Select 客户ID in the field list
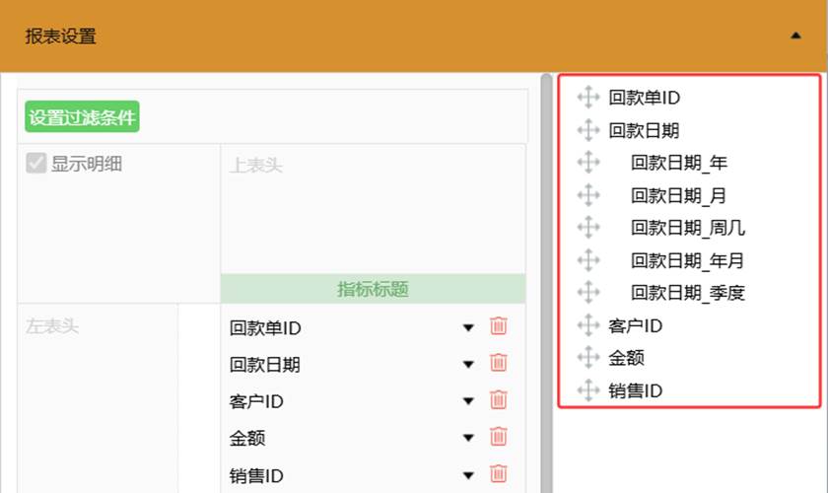Image resolution: width=828 pixels, height=493 pixels. [x=635, y=326]
